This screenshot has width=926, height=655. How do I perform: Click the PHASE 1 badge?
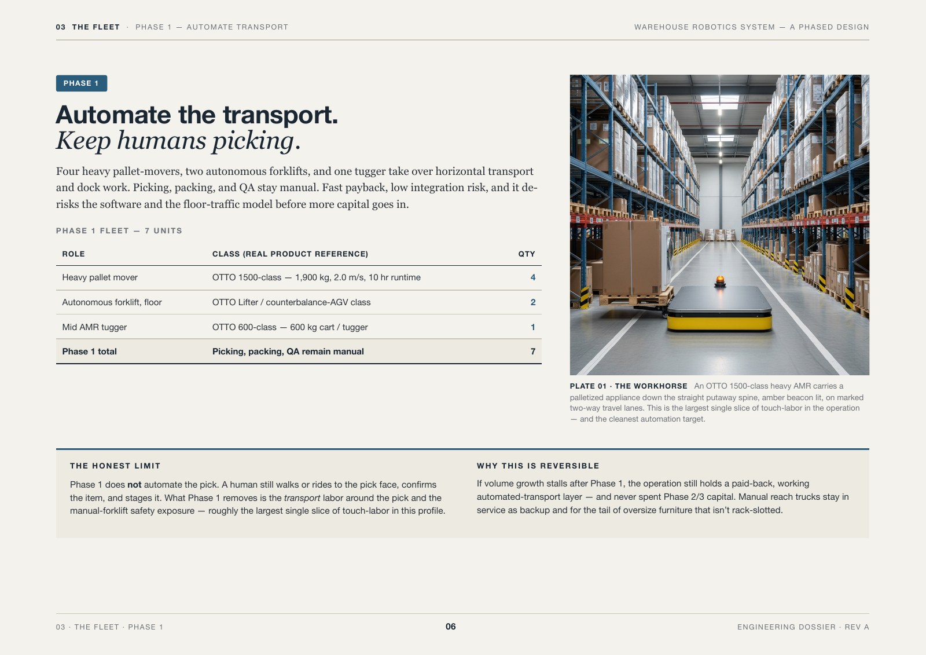[x=82, y=83]
